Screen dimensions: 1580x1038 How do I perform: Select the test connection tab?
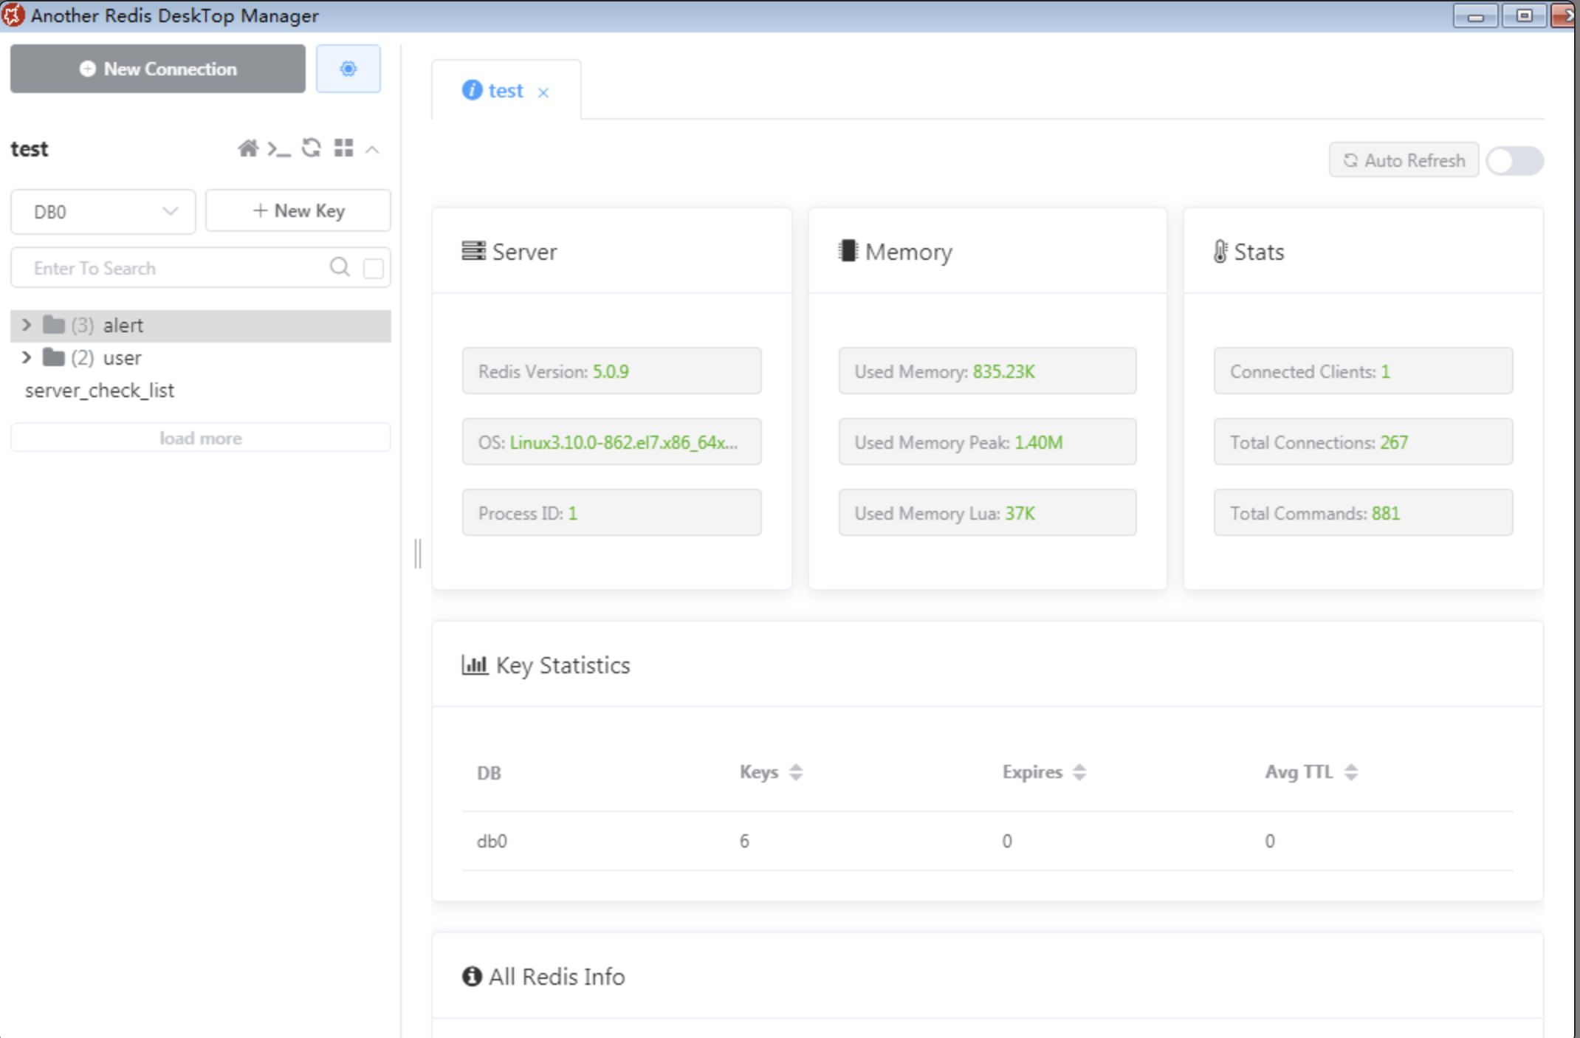tap(504, 89)
